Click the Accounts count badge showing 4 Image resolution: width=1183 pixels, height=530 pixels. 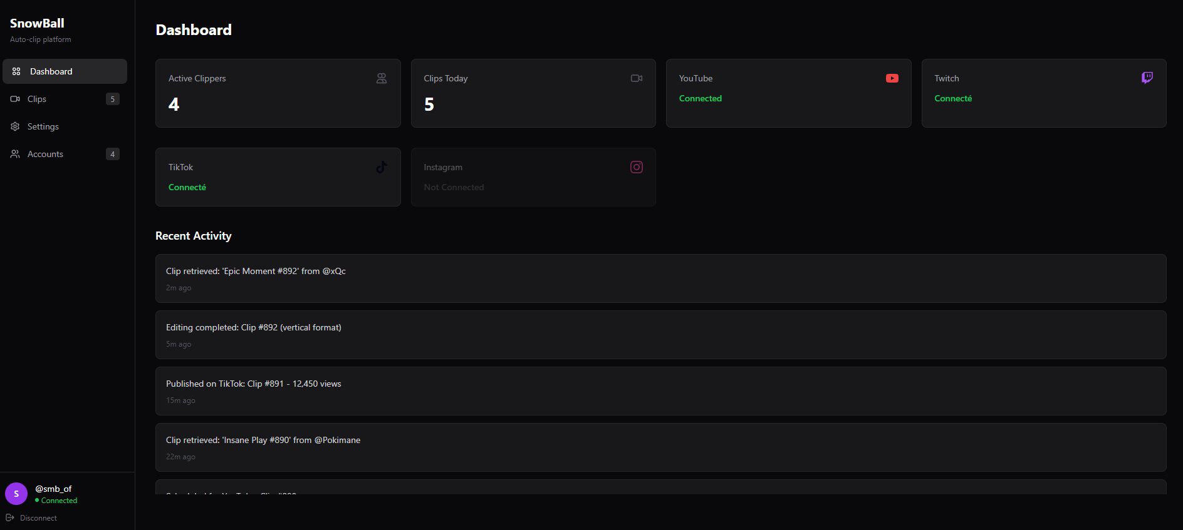pos(113,154)
